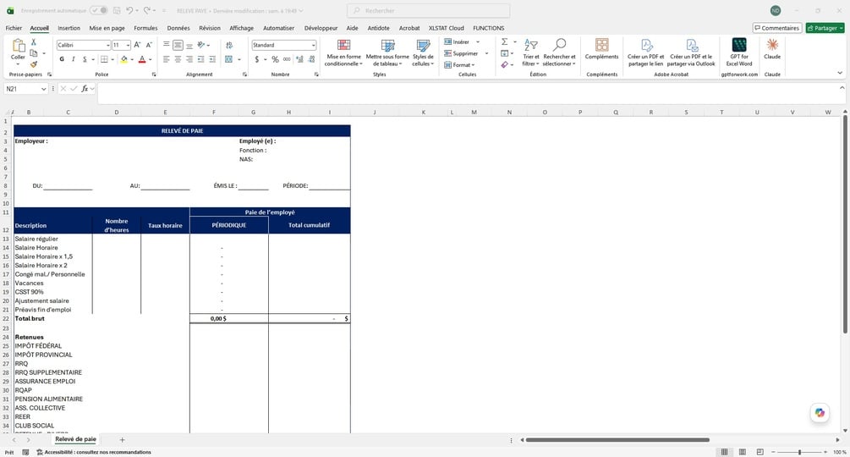The height and width of the screenshot is (457, 850).
Task: Switch to Page Layout view in status bar
Action: [x=742, y=452]
